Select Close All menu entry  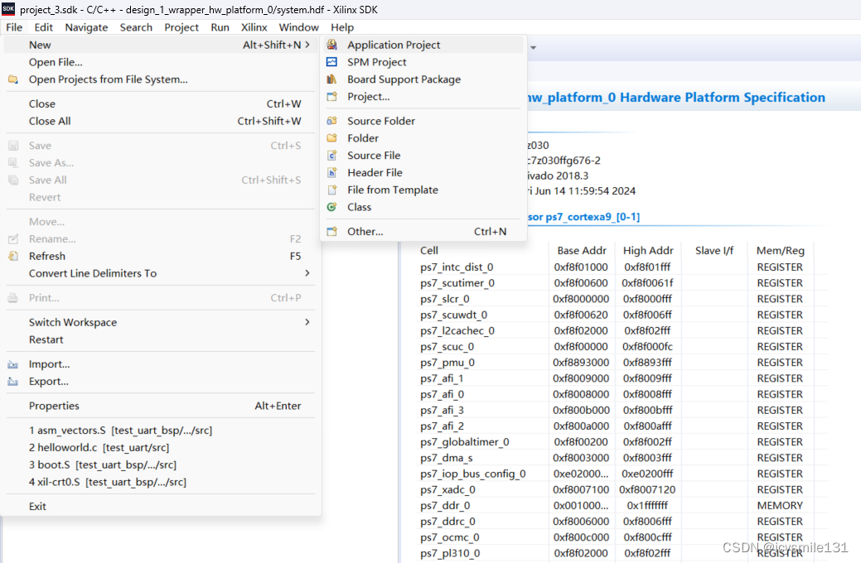(159, 121)
